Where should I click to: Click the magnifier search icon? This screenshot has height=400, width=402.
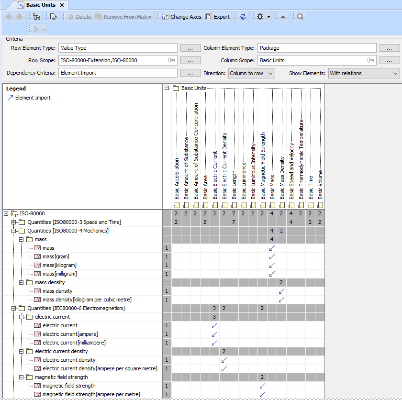point(300,17)
